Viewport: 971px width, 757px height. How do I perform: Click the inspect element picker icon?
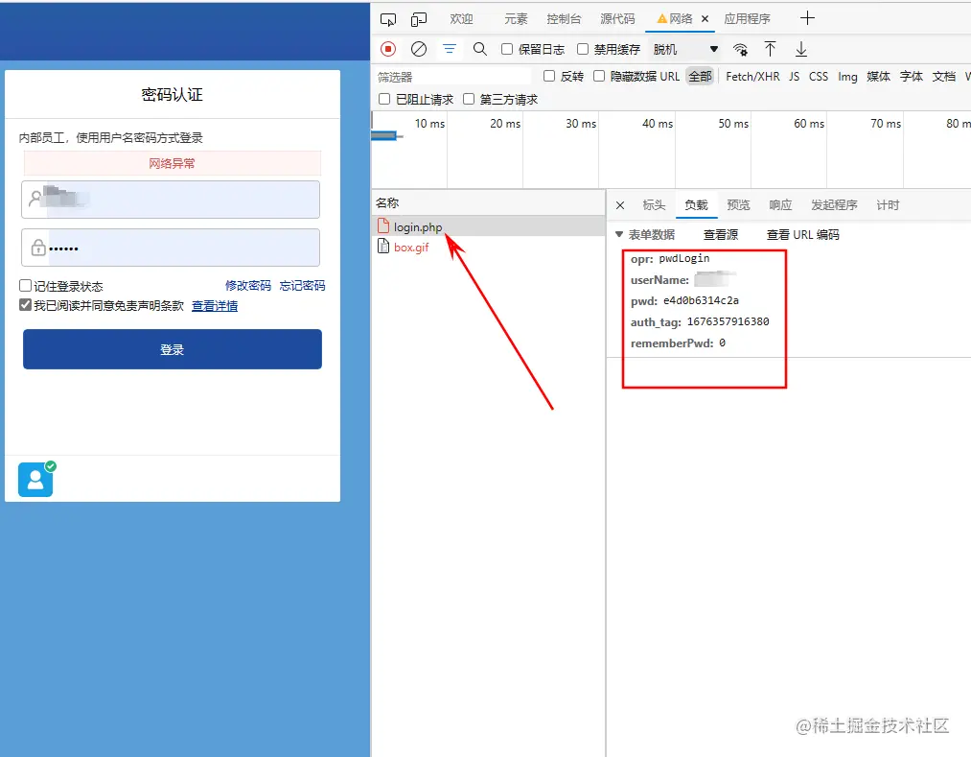pyautogui.click(x=388, y=19)
